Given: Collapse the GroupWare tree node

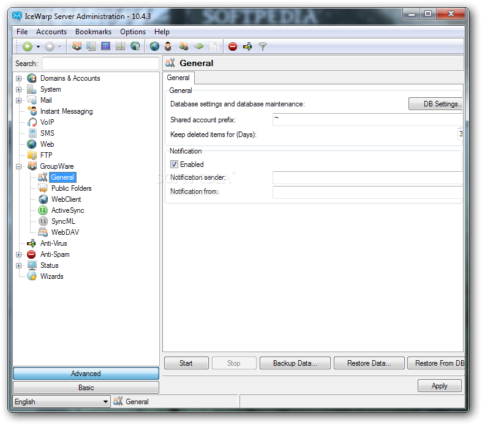Looking at the screenshot, I should point(19,166).
